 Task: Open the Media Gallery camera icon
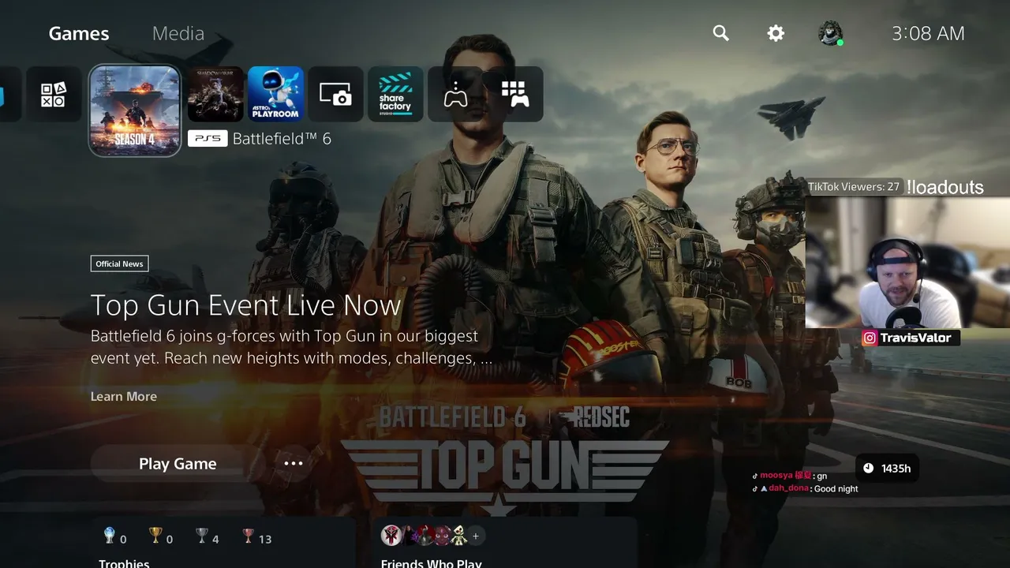pyautogui.click(x=335, y=94)
